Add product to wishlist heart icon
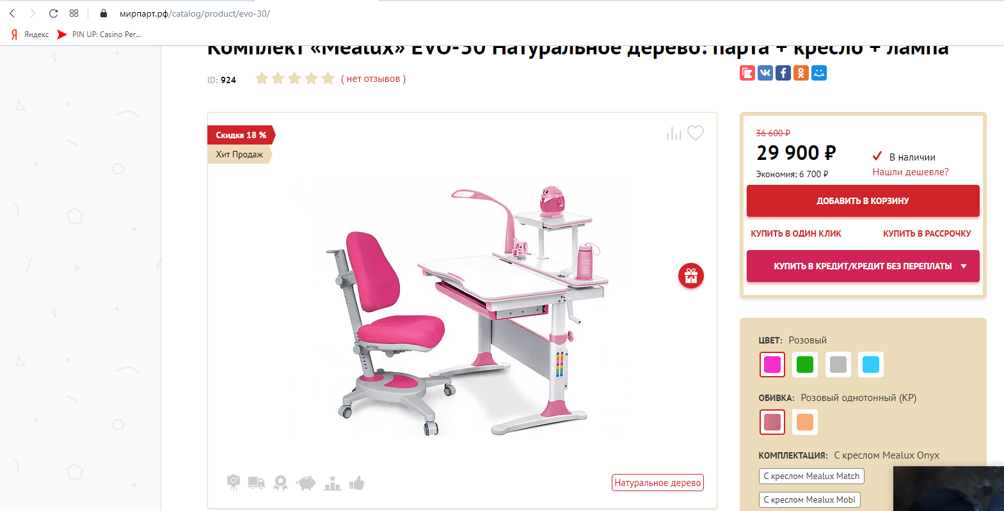Screen dimensions: 1004x511 click(696, 132)
